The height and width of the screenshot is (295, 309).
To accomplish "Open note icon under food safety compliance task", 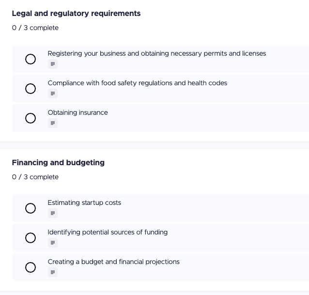I will coord(53,93).
